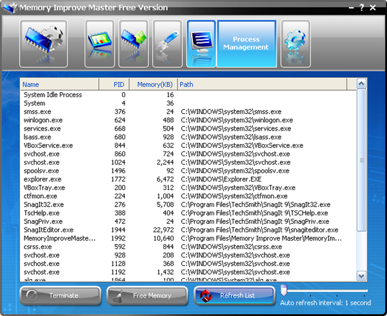
Task: Select the System Idle Process row
Action: (188, 95)
